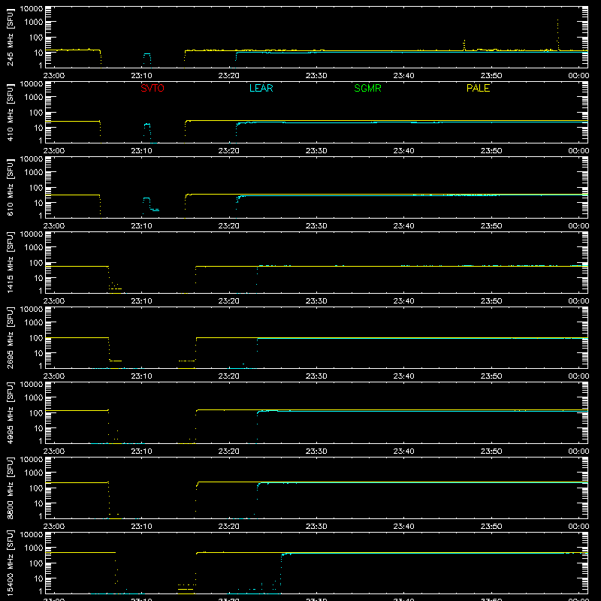Click the cyan LEAR bump near 23:10 in 245 MHz plot

click(x=147, y=59)
